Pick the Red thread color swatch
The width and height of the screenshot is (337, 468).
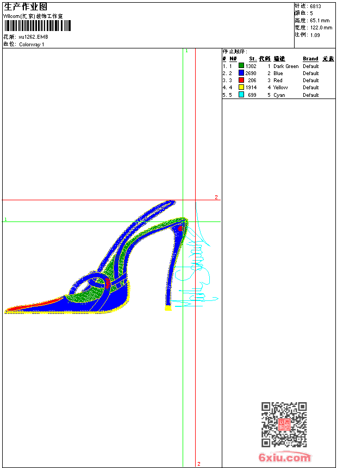(241, 80)
